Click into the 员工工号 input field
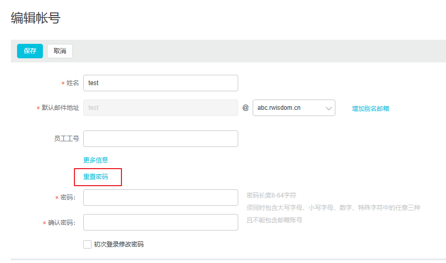Viewport: 446px width, 263px height. tap(160, 139)
